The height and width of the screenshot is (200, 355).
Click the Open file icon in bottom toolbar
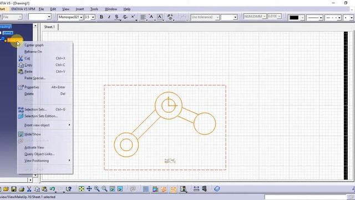pos(6,189)
